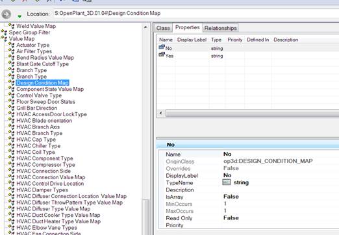Click the Grill Bar Direction icon

tap(12, 107)
